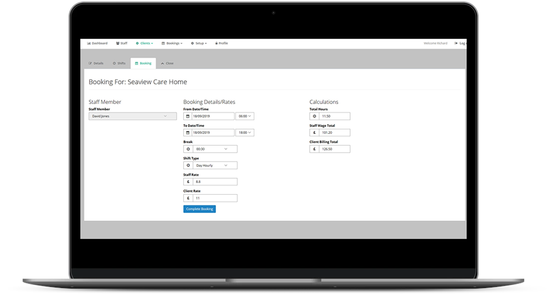Click the calendar icon beside To Date
Screen dimensions: 547x294
pyautogui.click(x=188, y=133)
